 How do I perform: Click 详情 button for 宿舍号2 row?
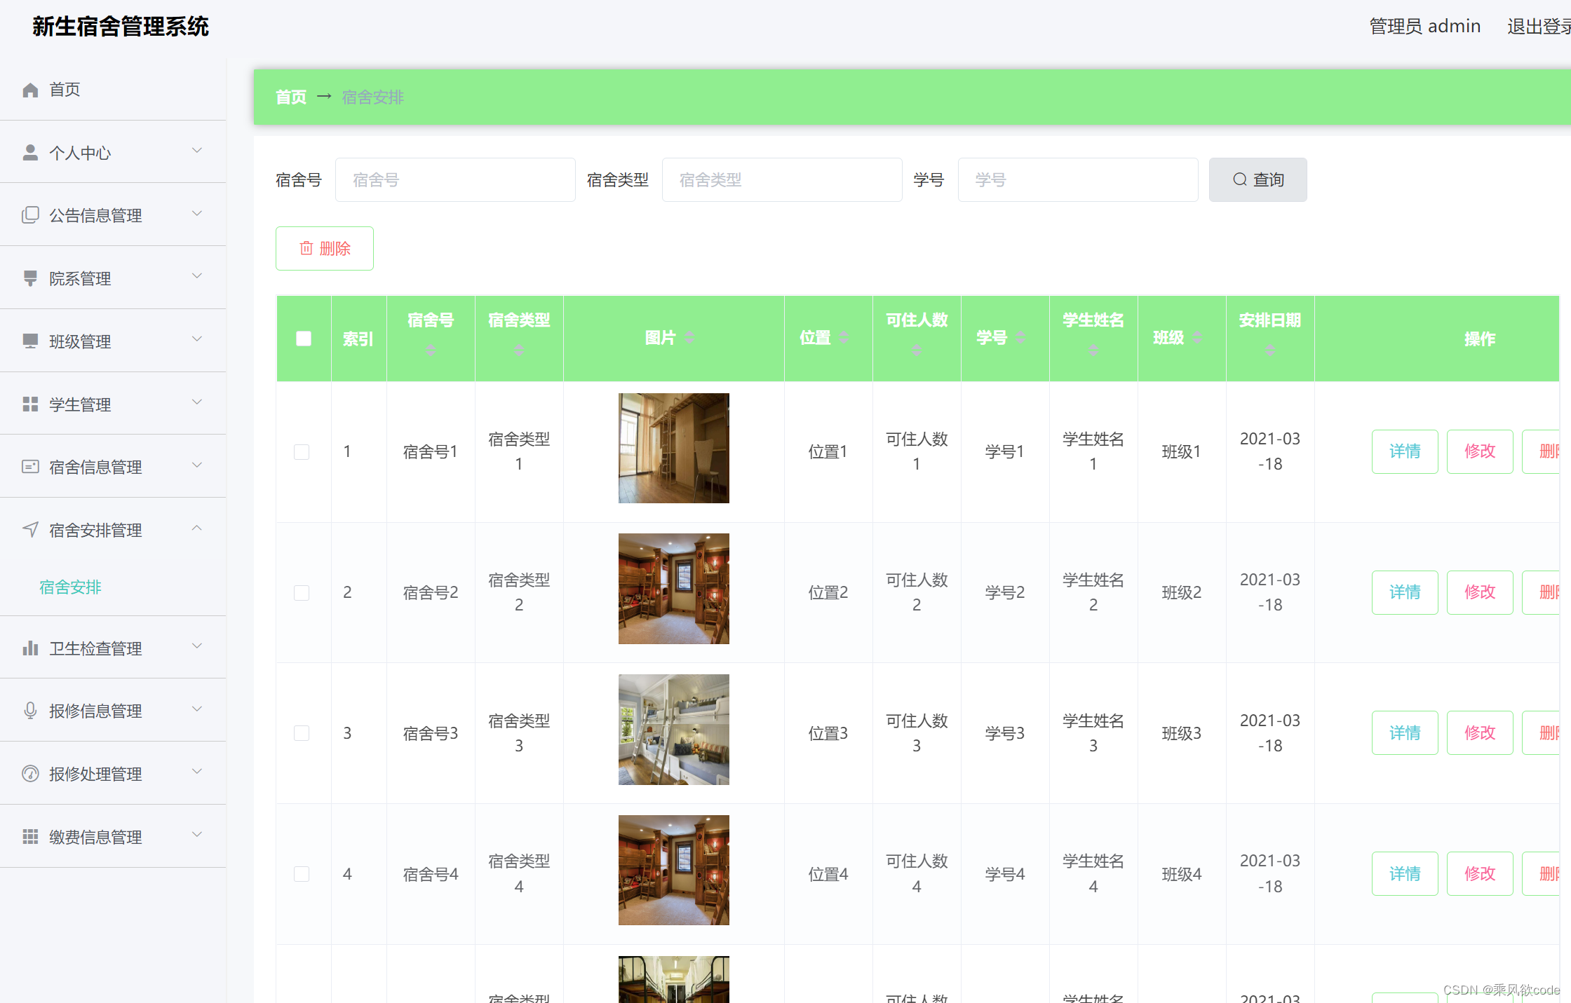pos(1404,592)
